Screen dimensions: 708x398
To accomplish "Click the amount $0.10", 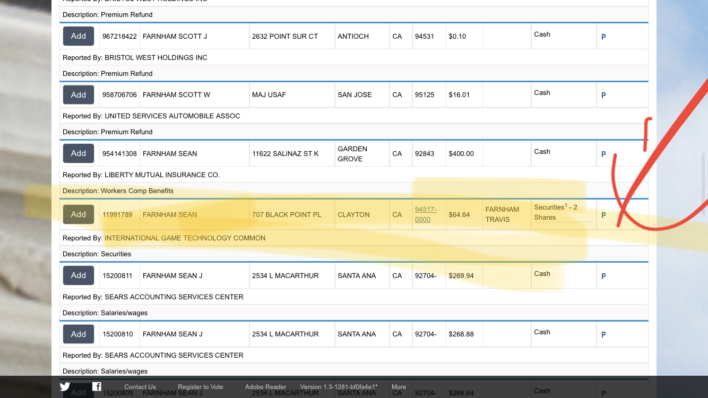I will 457,36.
